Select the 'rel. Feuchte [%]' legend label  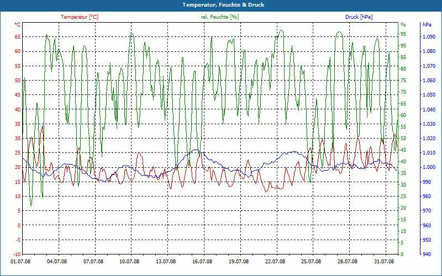pyautogui.click(x=220, y=17)
